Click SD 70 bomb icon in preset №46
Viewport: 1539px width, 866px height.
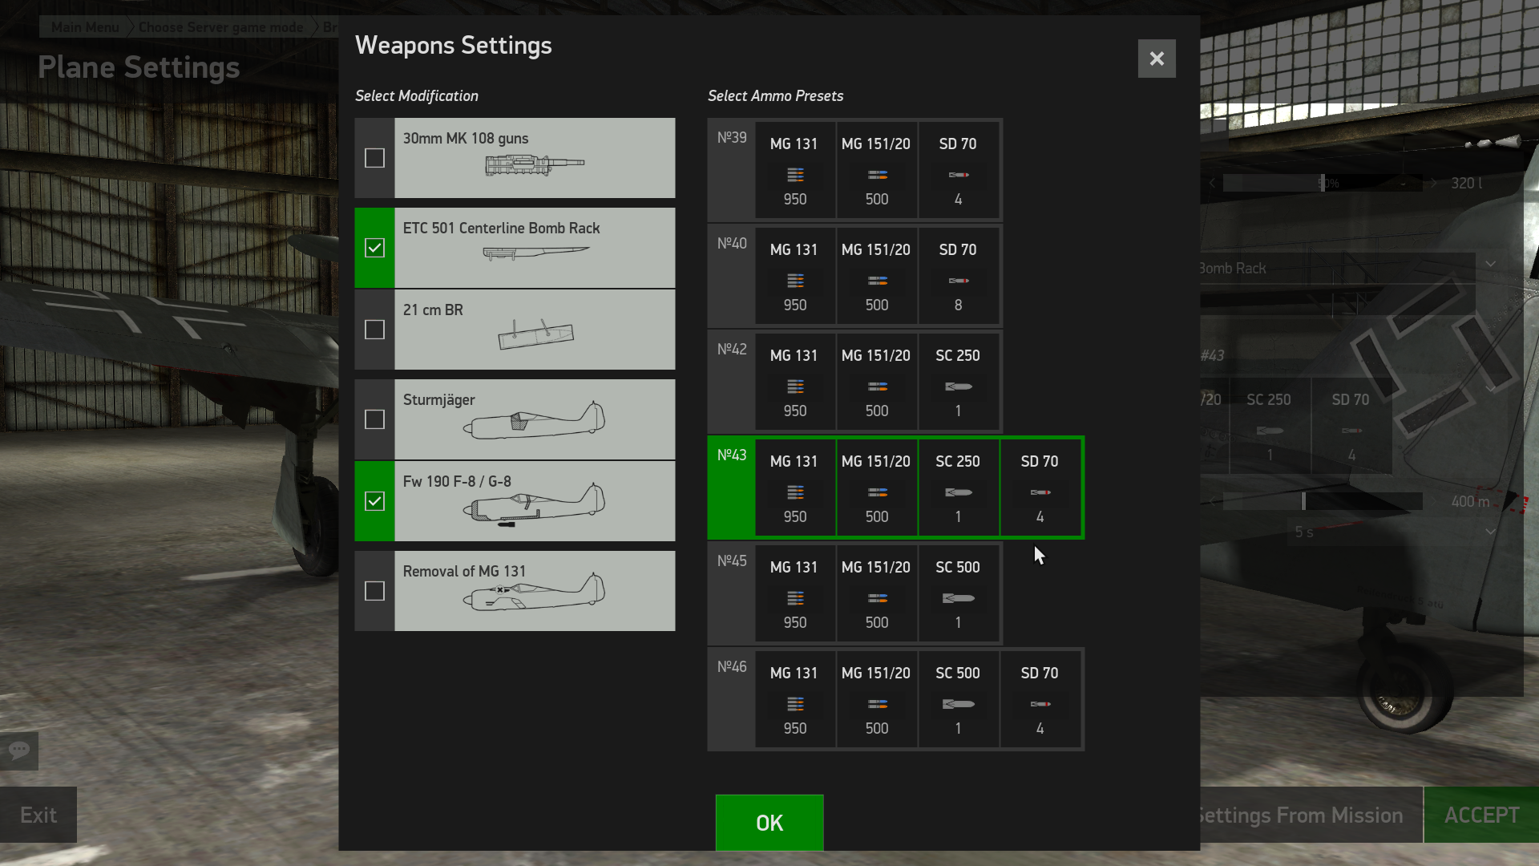click(x=1040, y=704)
